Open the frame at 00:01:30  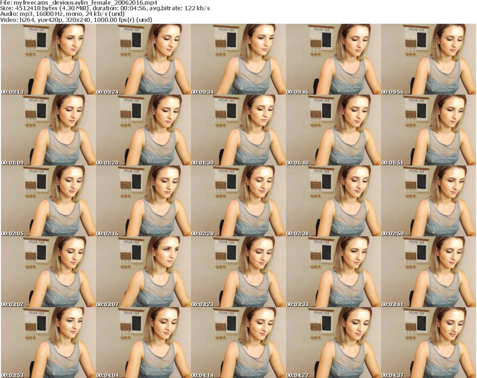click(x=238, y=130)
